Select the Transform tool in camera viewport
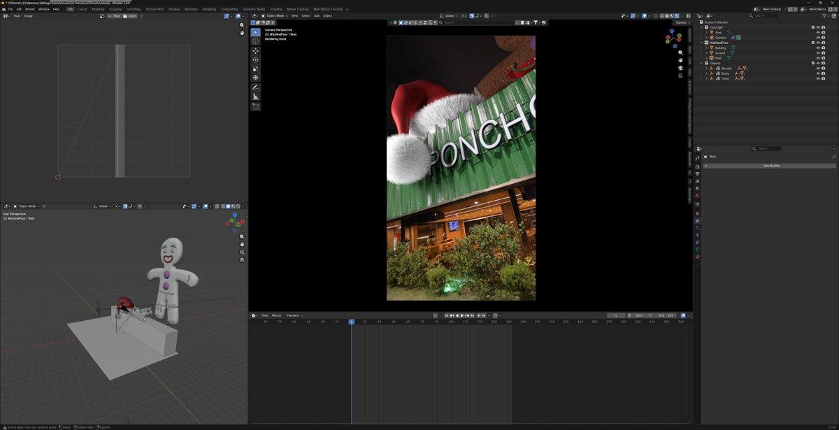 (x=256, y=78)
